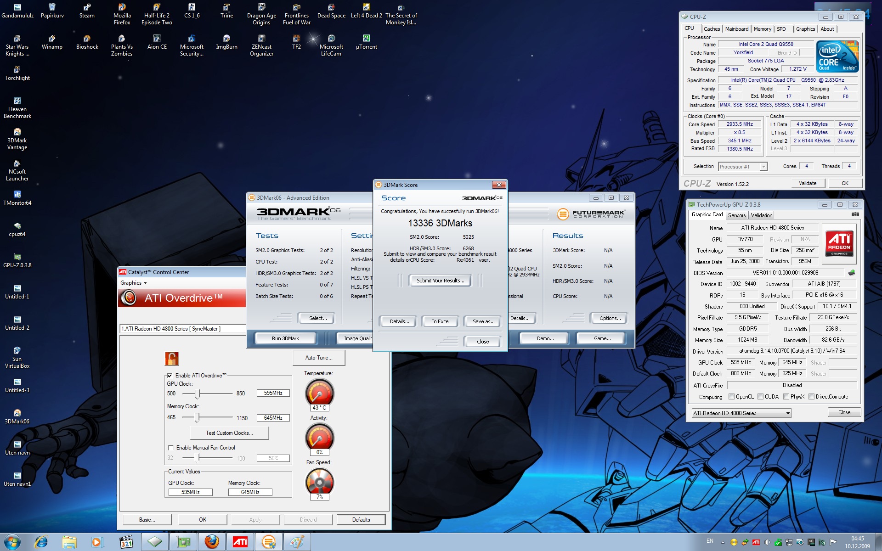The image size is (882, 551).
Task: Click the GPU Clock slider handle
Action: pos(198,394)
